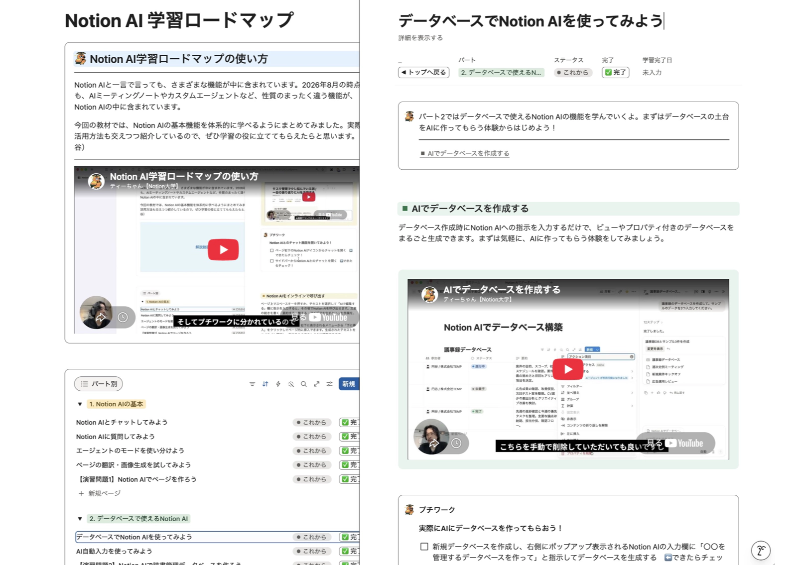The height and width of the screenshot is (565, 797).
Task: Open YouTube logo link on left video
Action: point(328,317)
